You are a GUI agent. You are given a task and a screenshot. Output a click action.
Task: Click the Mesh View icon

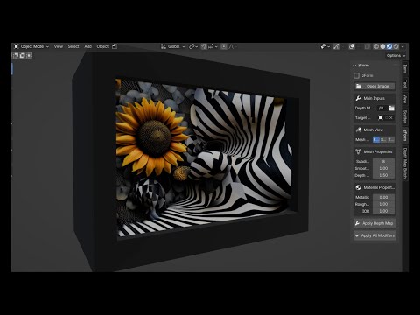[x=358, y=129]
